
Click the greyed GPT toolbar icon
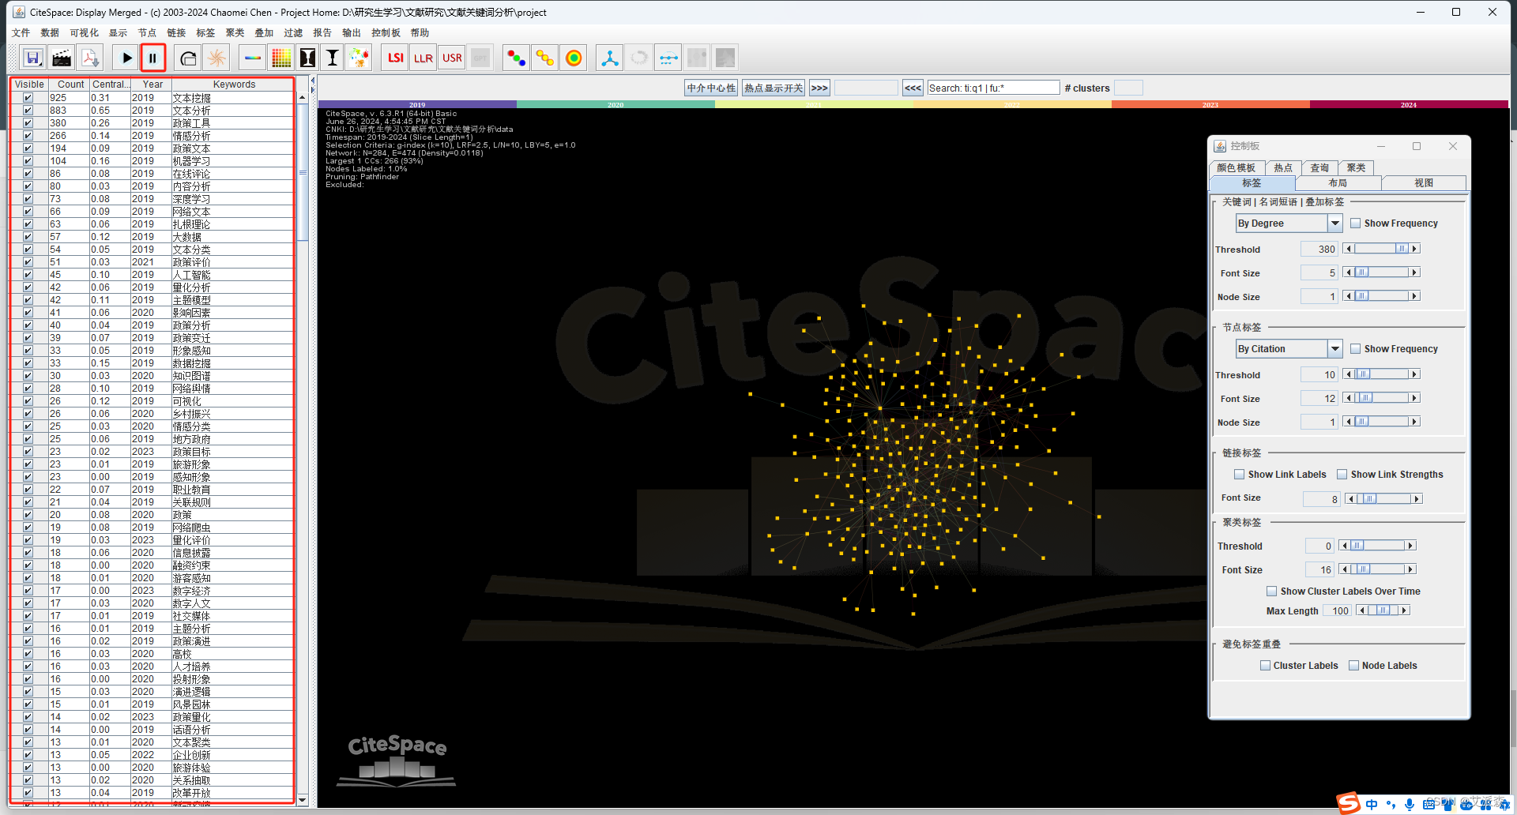pos(480,58)
